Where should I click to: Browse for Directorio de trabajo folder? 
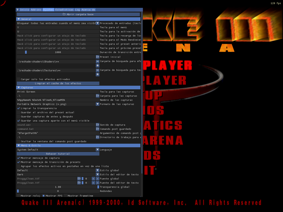(x=97, y=137)
